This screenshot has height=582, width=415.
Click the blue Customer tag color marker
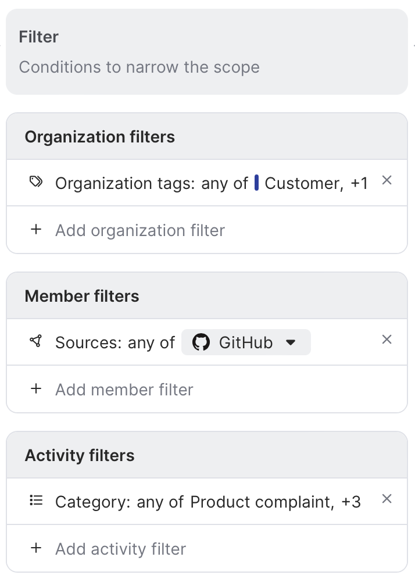256,183
